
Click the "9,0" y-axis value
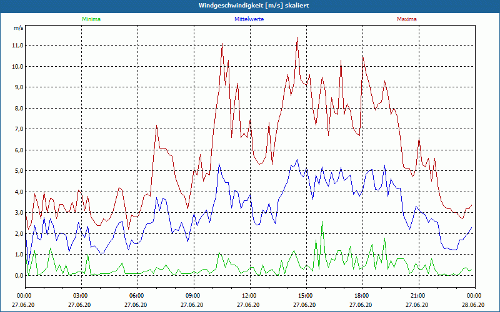point(19,87)
